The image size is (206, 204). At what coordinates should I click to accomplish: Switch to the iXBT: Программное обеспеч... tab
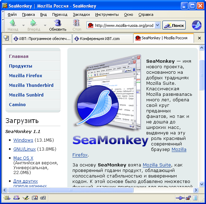click(x=42, y=39)
